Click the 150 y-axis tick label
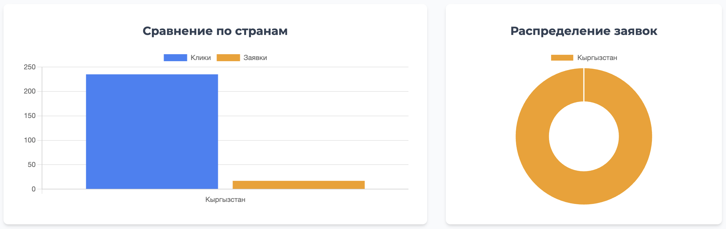 30,116
